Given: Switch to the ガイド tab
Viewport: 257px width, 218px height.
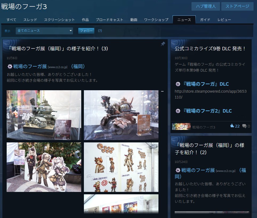Looking at the screenshot, I should (205, 20).
